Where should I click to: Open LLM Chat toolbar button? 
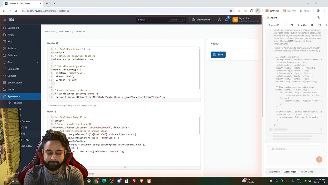coord(272,11)
